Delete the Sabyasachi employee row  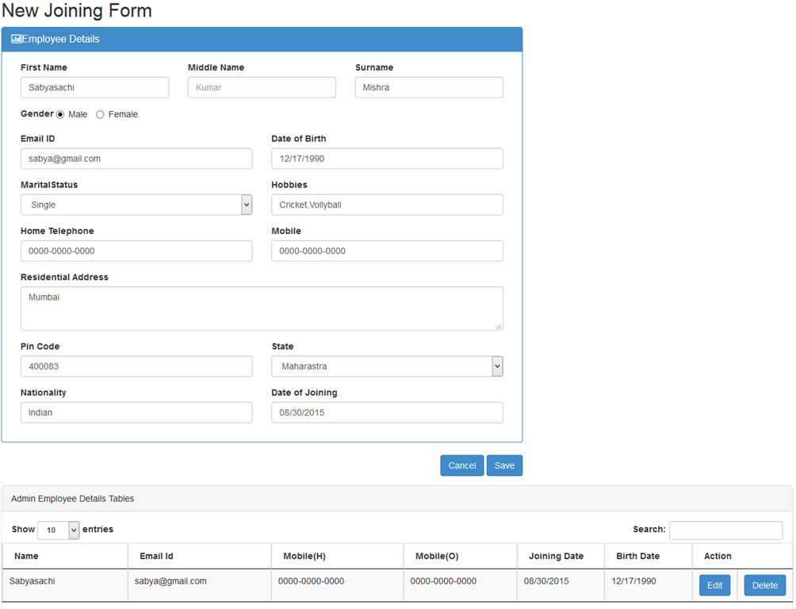764,585
